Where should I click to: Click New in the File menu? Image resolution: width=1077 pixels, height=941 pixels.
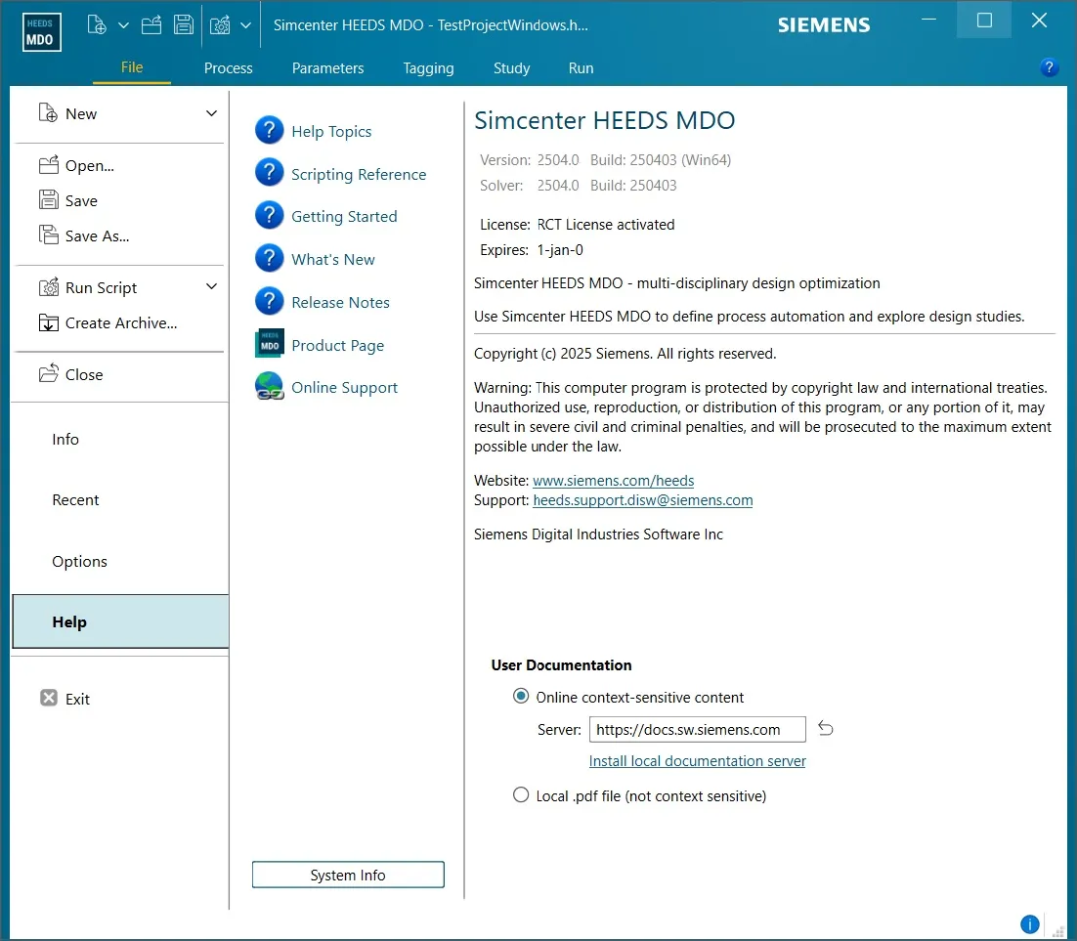(x=80, y=113)
